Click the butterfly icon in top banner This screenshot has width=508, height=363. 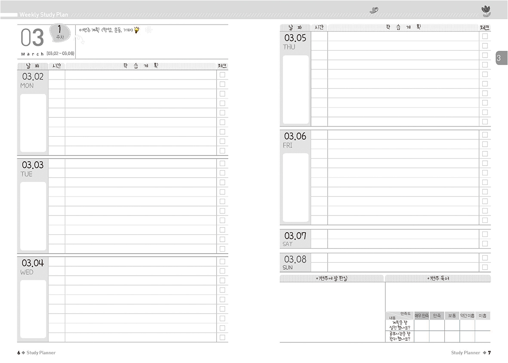[374, 10]
